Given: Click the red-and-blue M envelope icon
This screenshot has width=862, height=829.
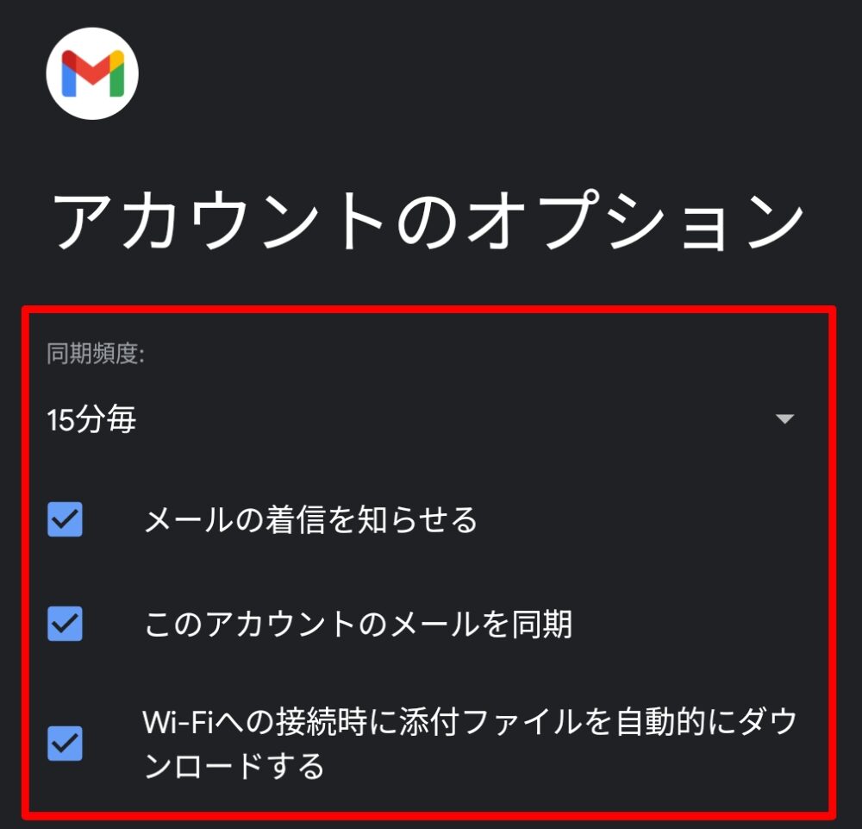Looking at the screenshot, I should (92, 73).
